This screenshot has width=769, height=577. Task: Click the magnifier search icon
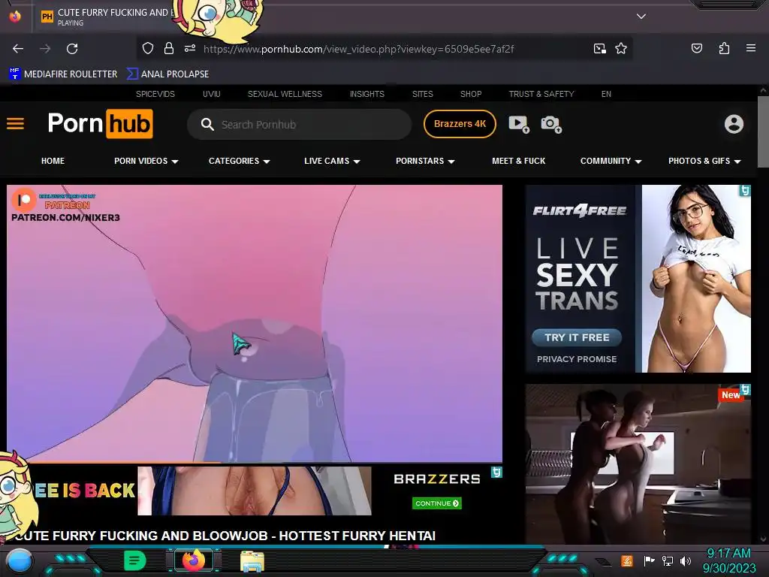(x=207, y=124)
